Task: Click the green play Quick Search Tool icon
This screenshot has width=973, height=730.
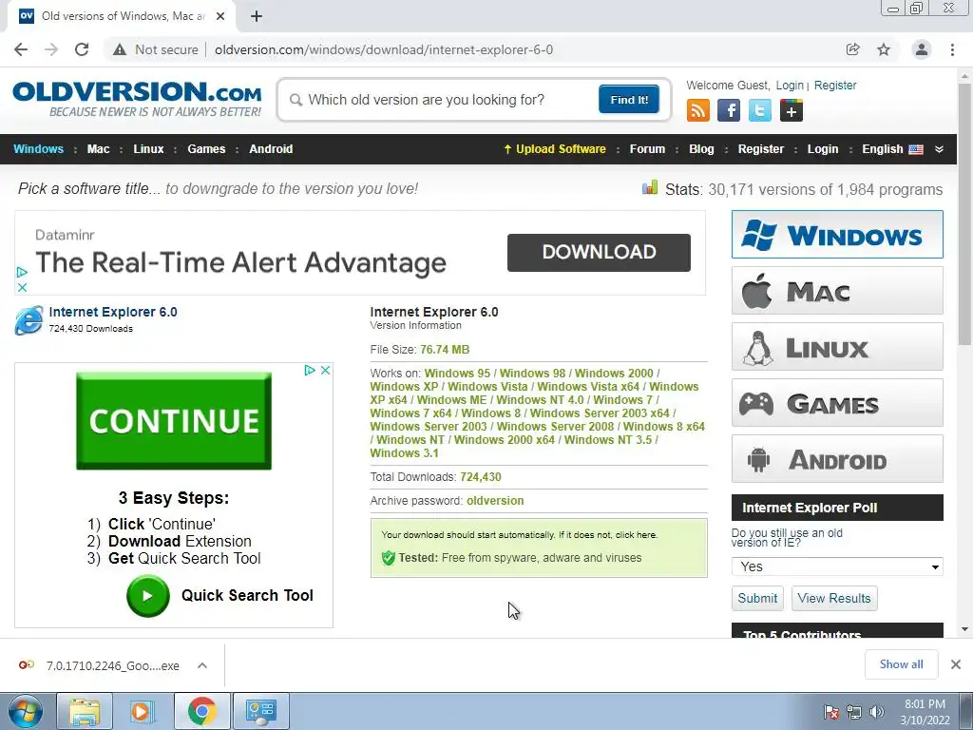Action: [x=147, y=596]
